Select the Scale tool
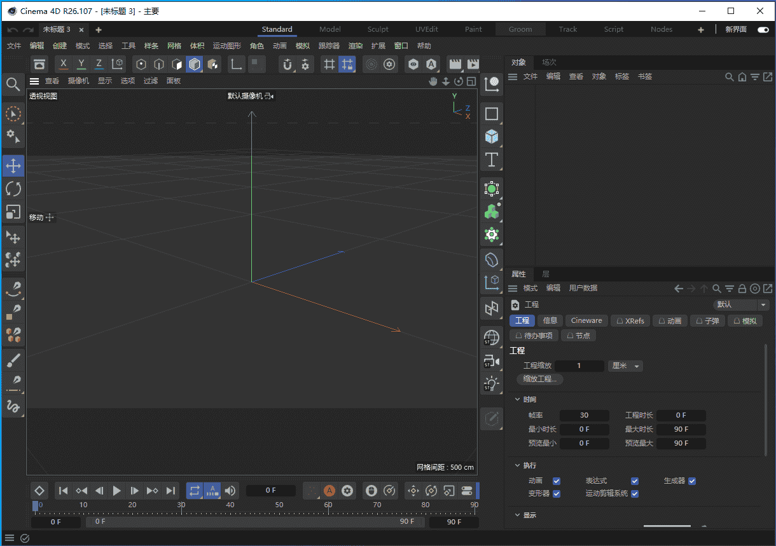The height and width of the screenshot is (546, 776). click(x=14, y=212)
